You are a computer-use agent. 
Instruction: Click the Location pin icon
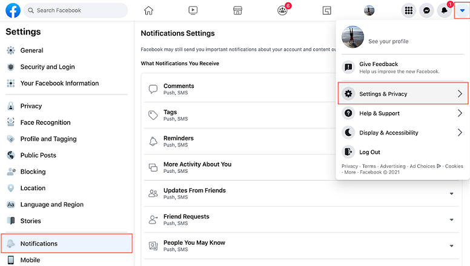tap(11, 188)
